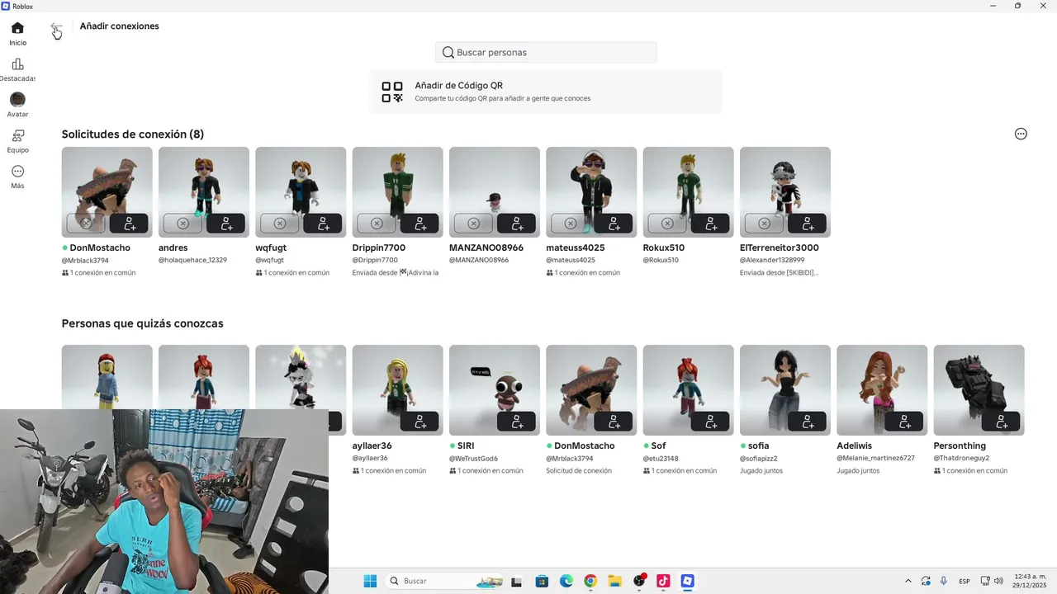The image size is (1057, 594).
Task: Add SIRI as a connection
Action: tap(516, 422)
